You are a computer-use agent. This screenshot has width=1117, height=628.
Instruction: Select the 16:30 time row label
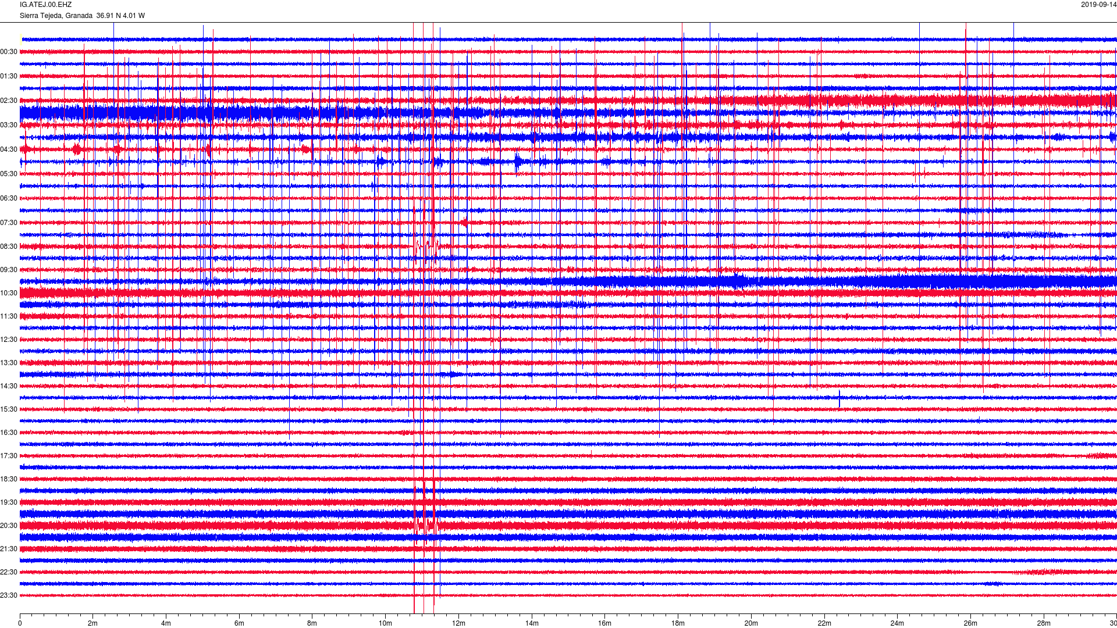[9, 433]
